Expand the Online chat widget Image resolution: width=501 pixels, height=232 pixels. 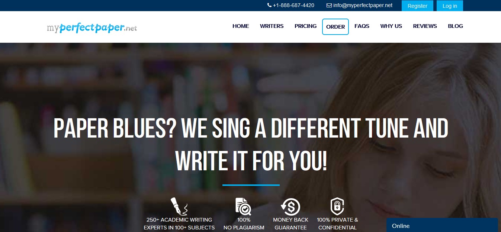pos(442,225)
